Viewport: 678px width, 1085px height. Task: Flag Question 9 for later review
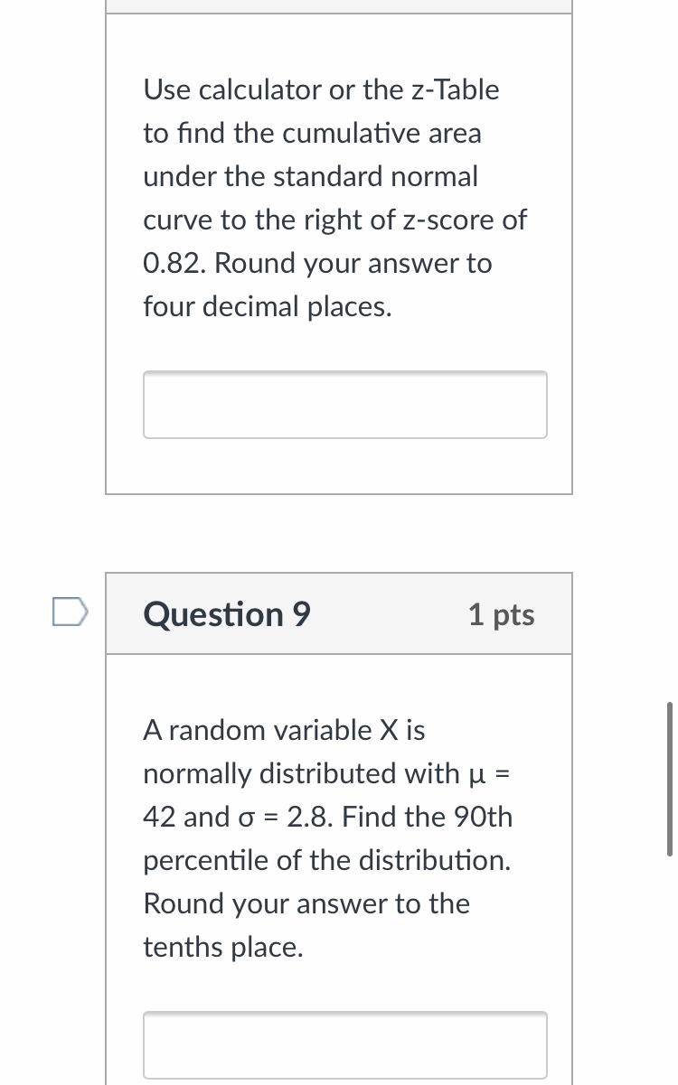pyautogui.click(x=70, y=612)
